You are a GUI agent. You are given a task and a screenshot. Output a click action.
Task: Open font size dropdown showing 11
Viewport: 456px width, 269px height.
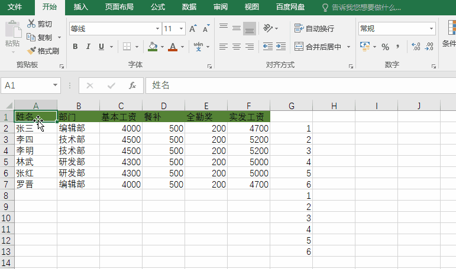[x=181, y=28]
